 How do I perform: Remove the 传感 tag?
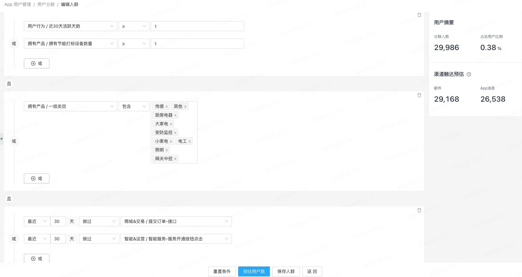(167, 107)
